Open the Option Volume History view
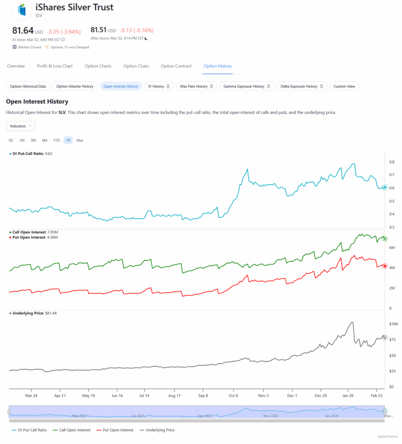 [x=75, y=86]
